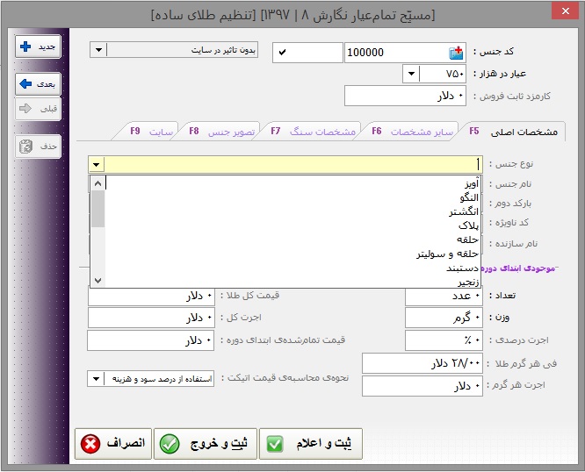Click the نوع جنس text field

293,164
